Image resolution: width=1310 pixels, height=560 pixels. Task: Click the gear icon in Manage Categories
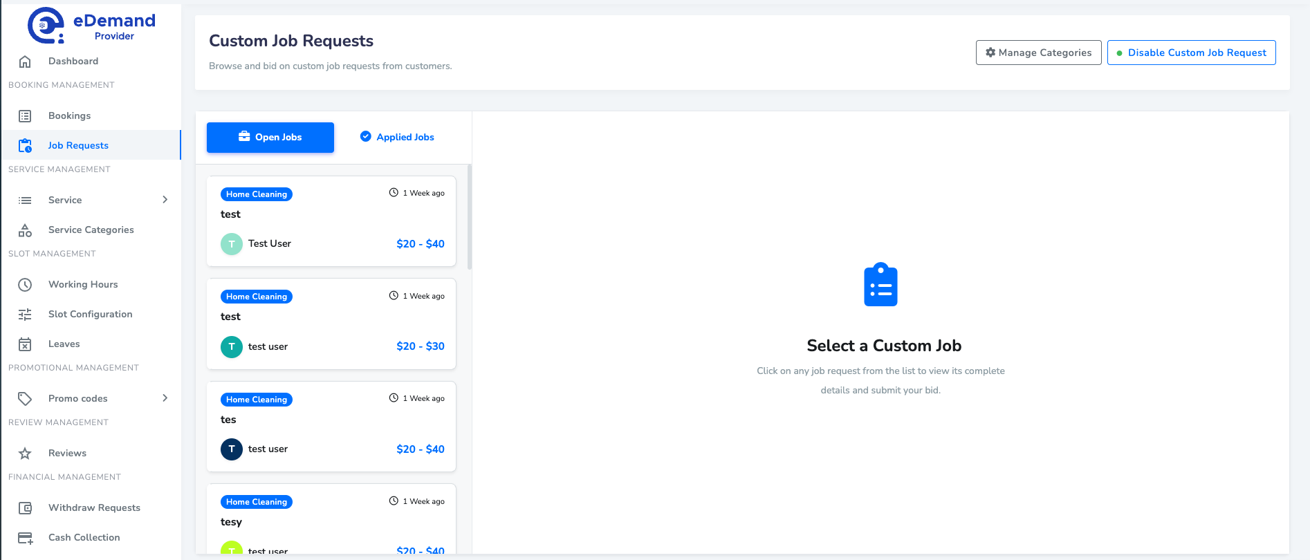click(990, 53)
